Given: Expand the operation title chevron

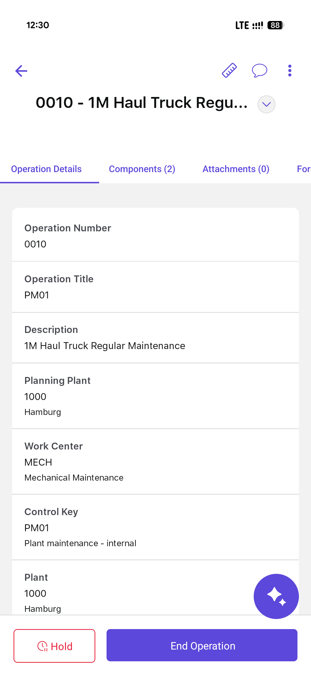Looking at the screenshot, I should (x=266, y=104).
